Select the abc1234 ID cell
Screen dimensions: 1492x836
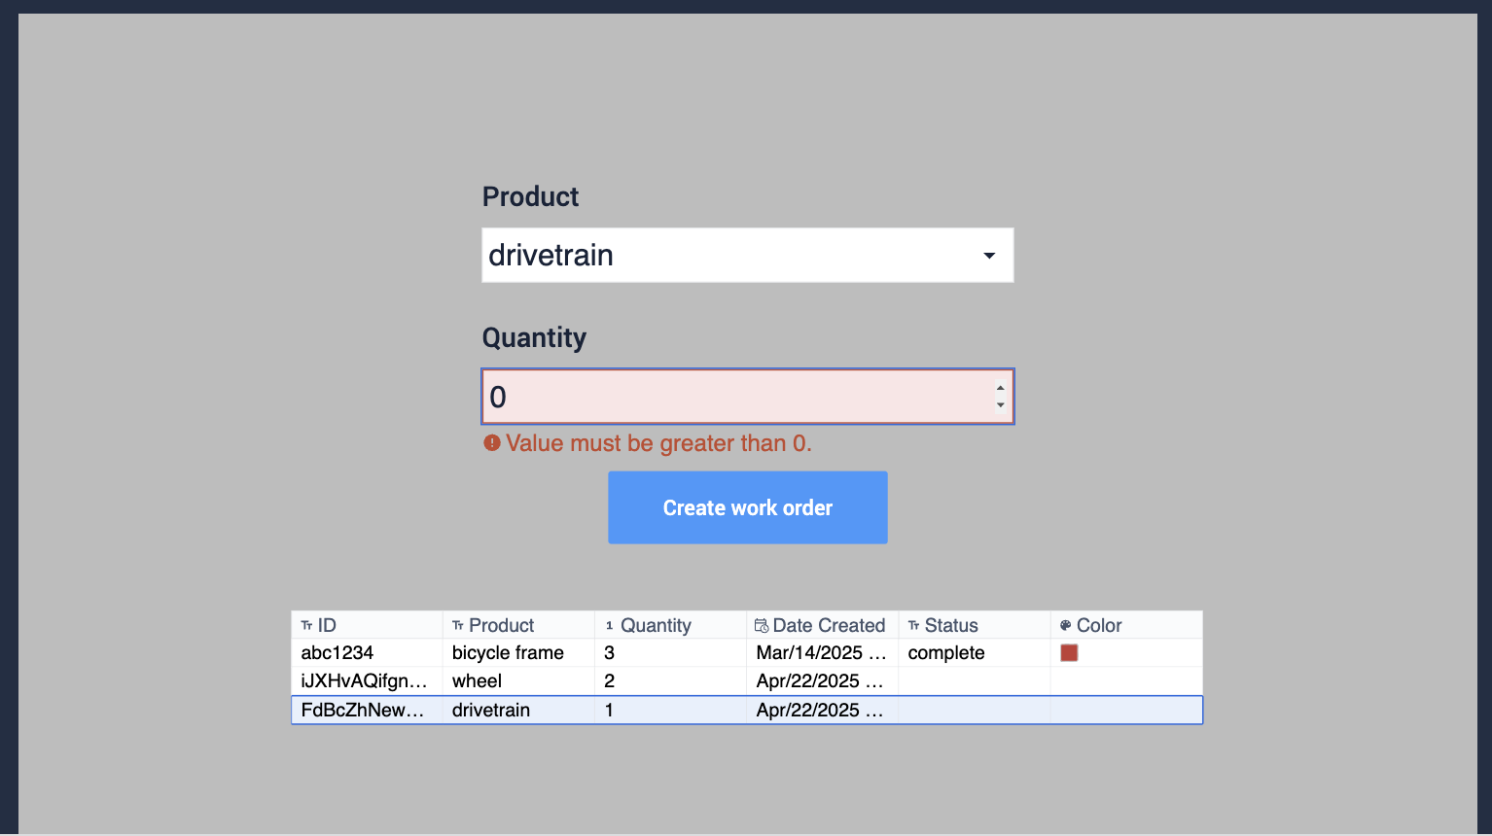pos(367,652)
